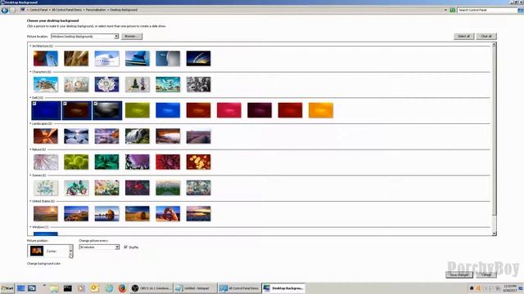Choose the green meadow Scenes picture
The image size is (524, 294).
coord(168,188)
